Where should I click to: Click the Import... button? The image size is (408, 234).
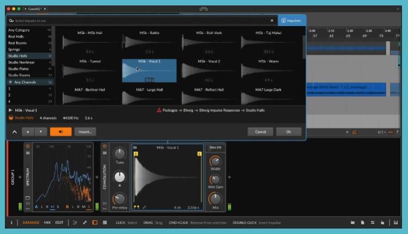tap(85, 132)
